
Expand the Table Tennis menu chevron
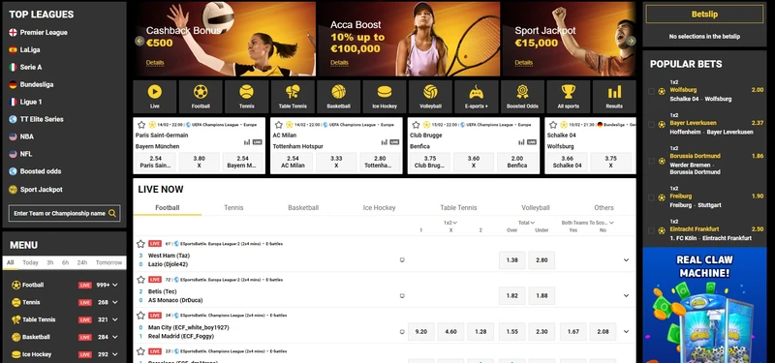115,319
